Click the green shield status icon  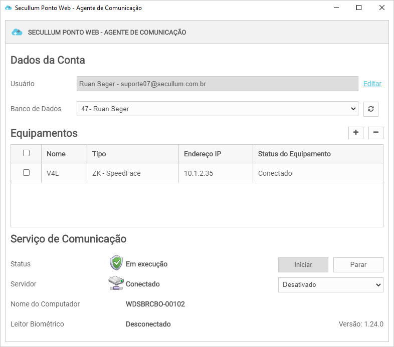pyautogui.click(x=116, y=263)
